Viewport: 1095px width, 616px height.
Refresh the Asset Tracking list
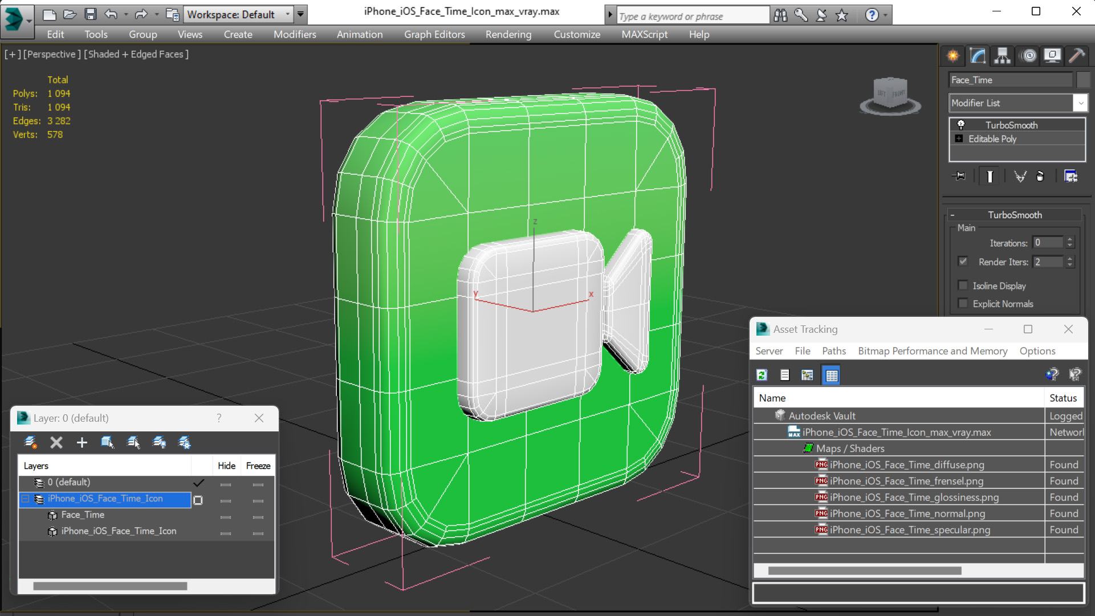click(762, 375)
